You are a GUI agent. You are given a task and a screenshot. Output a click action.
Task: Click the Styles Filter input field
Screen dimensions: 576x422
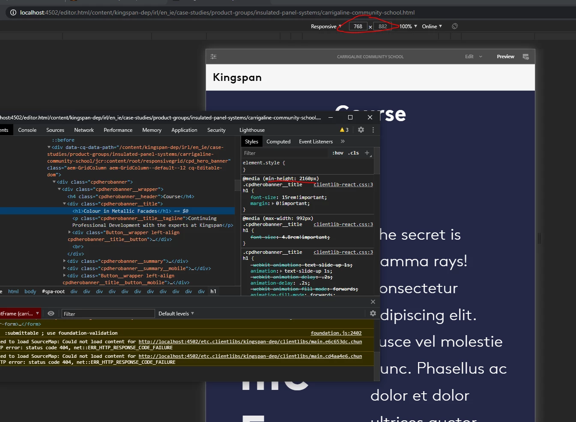285,153
